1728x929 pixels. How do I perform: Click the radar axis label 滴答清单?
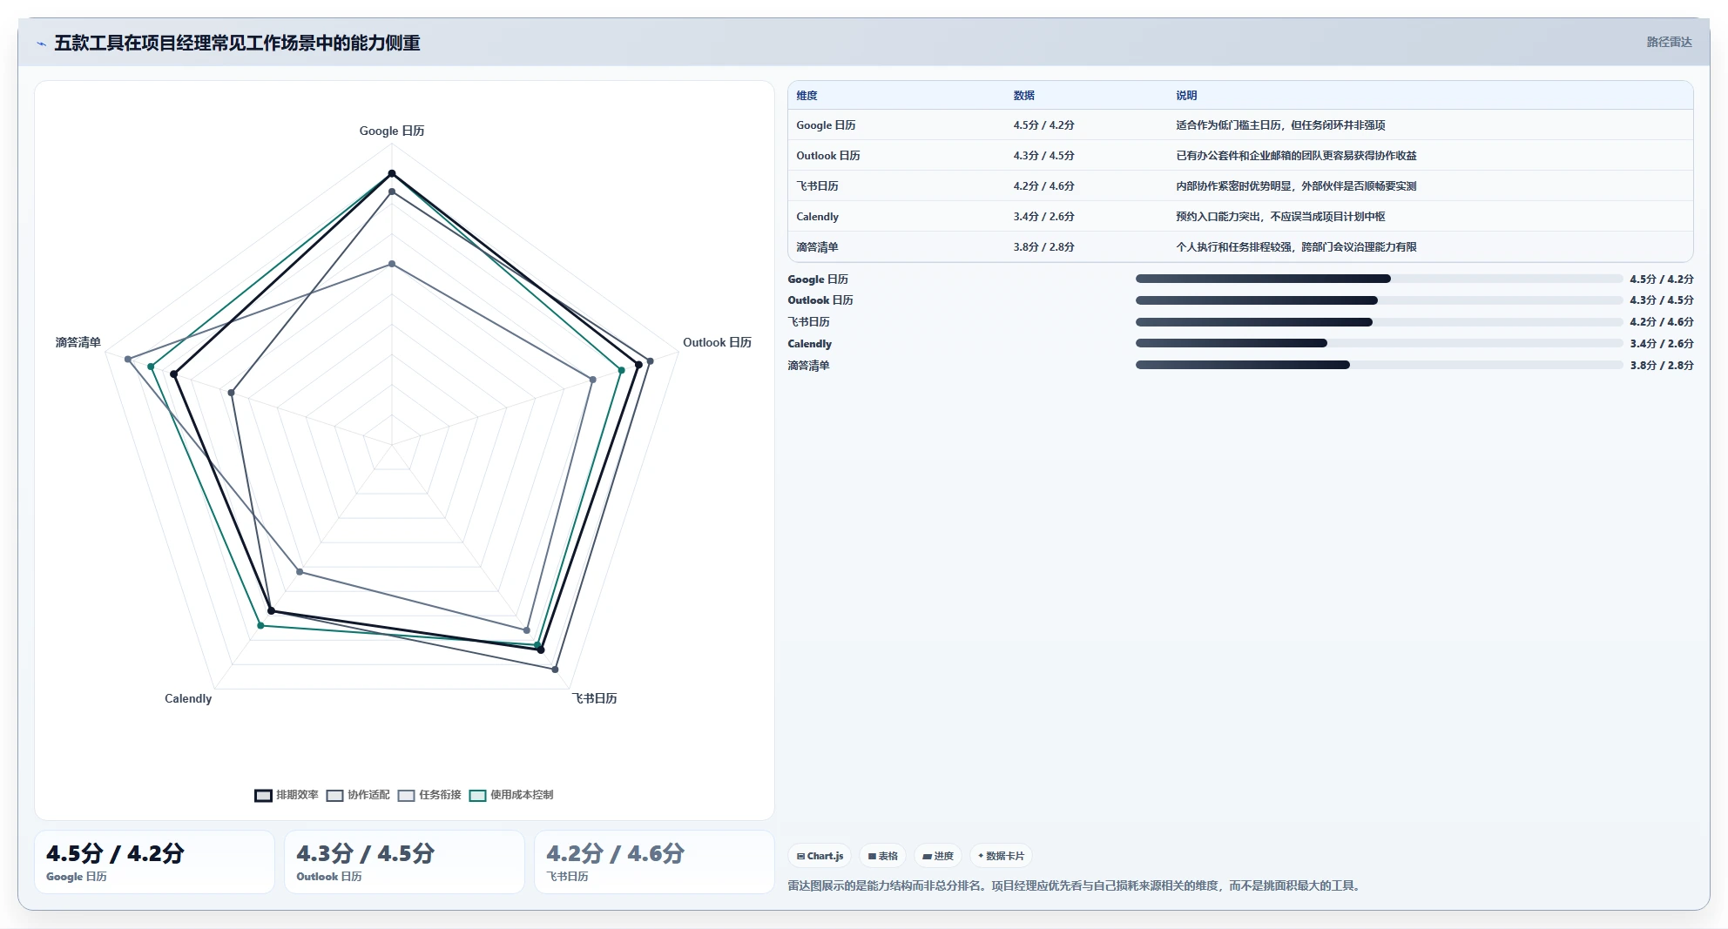click(78, 342)
